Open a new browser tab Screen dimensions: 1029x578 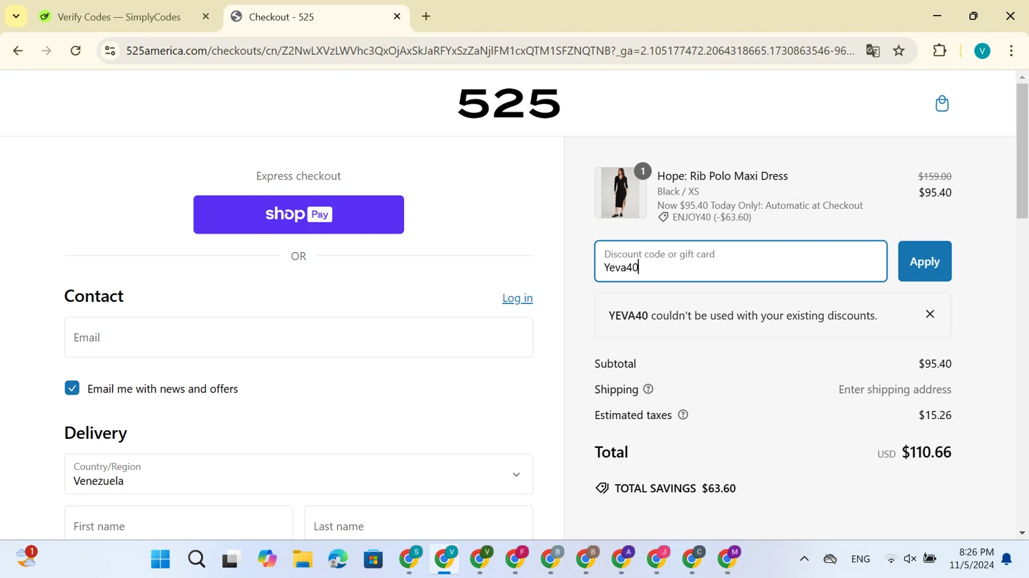pos(426,16)
